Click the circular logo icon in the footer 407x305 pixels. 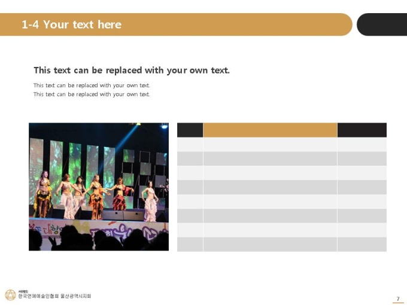tap(10, 295)
